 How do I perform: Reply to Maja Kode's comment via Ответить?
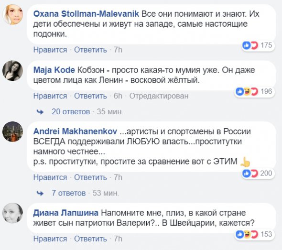coord(90,96)
